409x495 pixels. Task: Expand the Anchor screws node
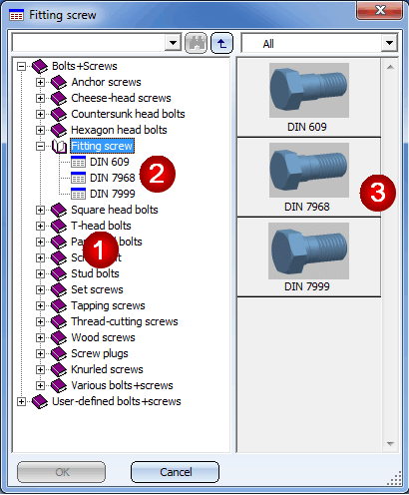click(x=40, y=82)
